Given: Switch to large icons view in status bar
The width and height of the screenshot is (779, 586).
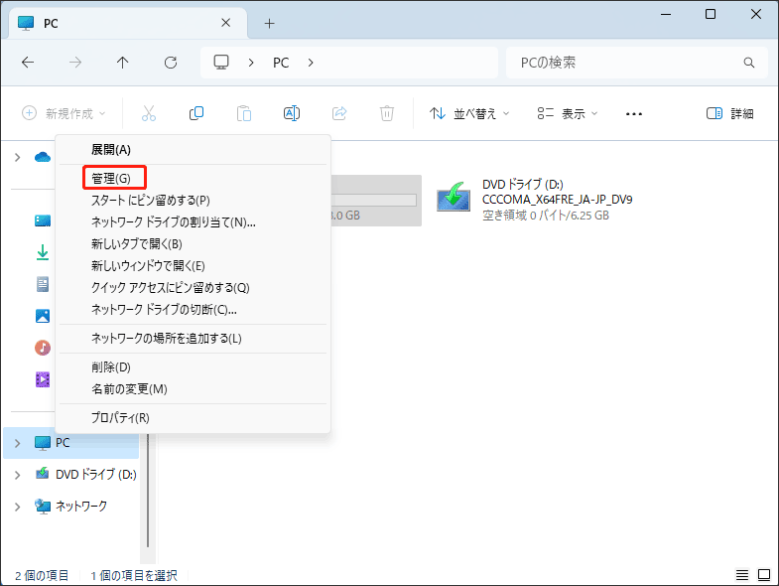Looking at the screenshot, I should tap(764, 575).
